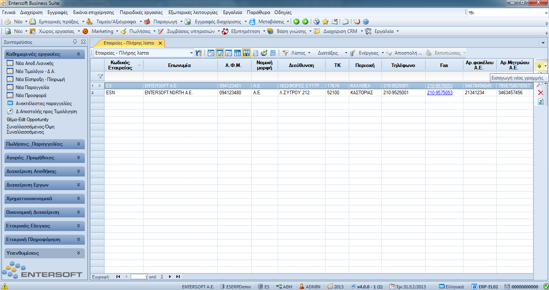Click the green plus insert new row button
This screenshot has width=549, height=290.
click(539, 65)
